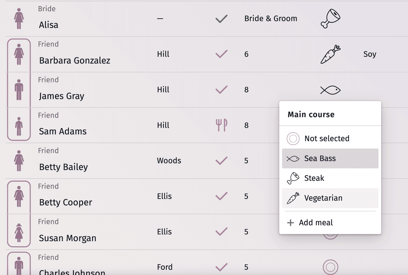Click the carrot vegetarian icon for Barbara Gonzalez
The width and height of the screenshot is (408, 275).
coord(329,54)
